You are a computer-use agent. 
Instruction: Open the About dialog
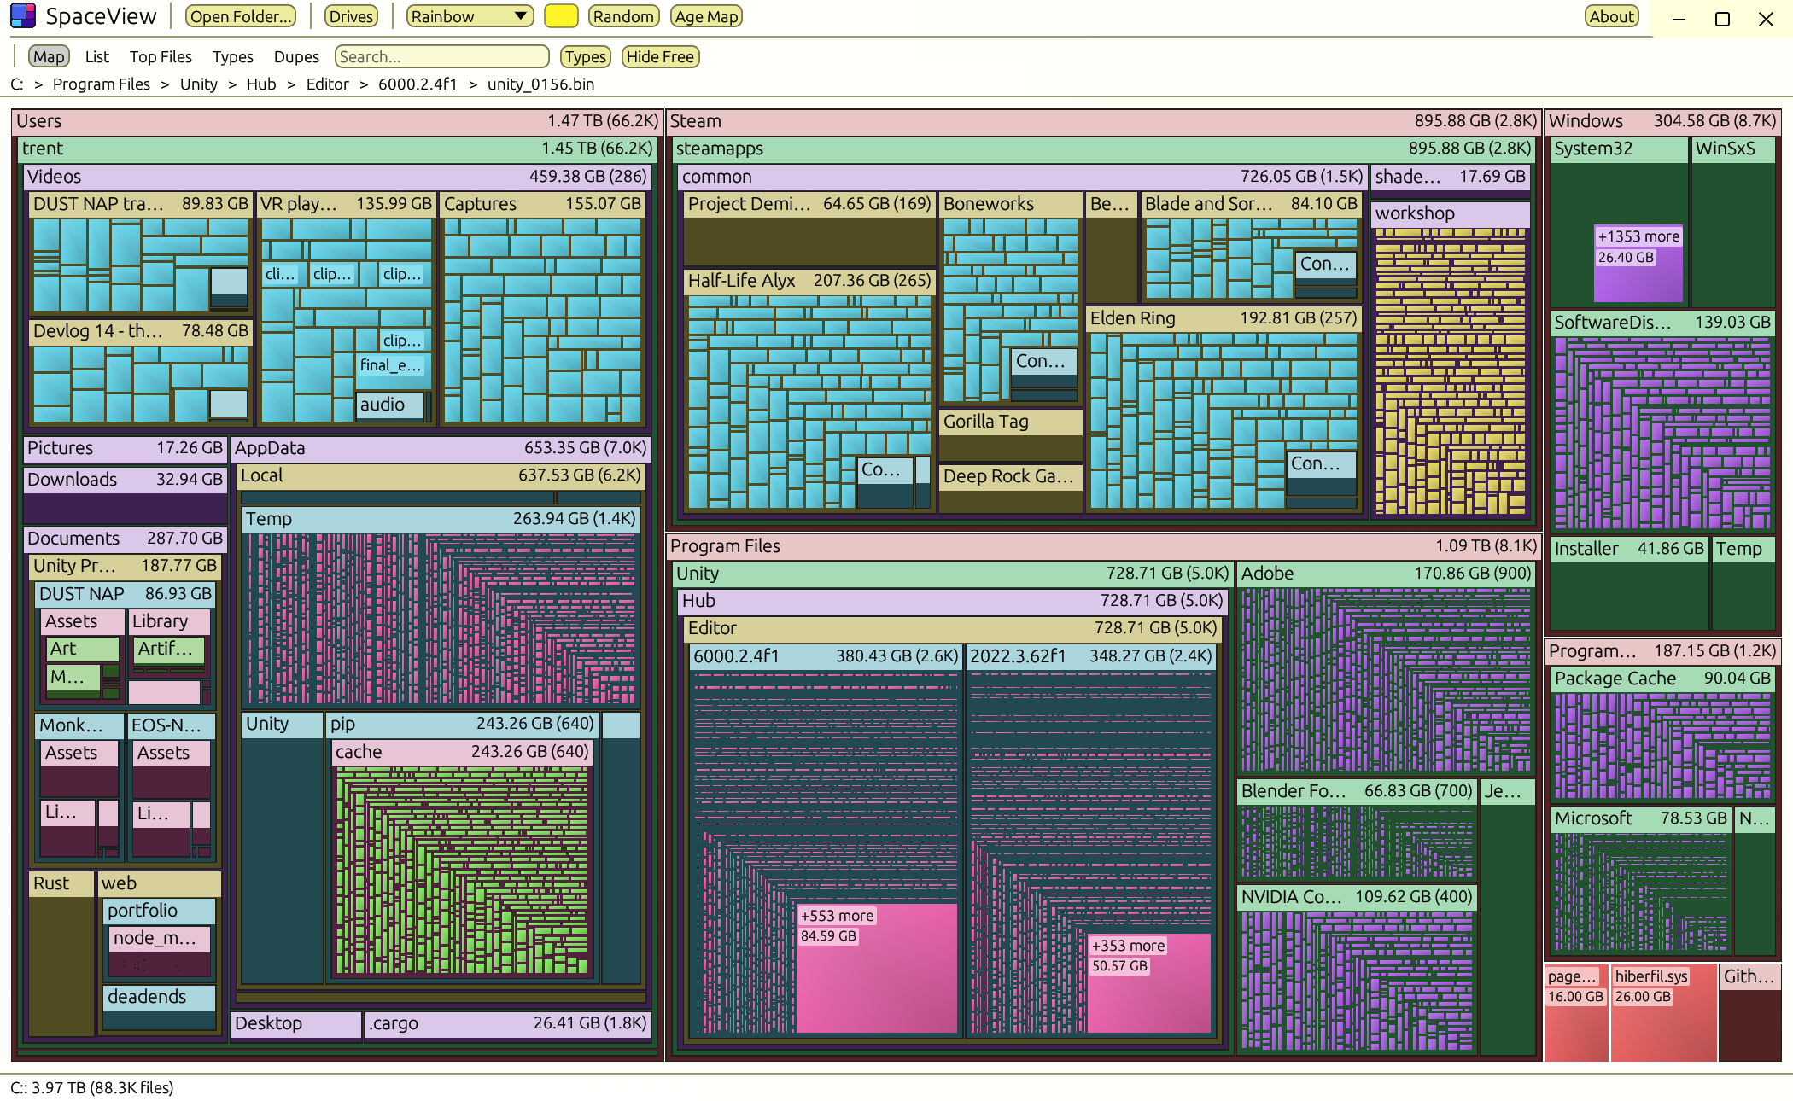coord(1612,16)
